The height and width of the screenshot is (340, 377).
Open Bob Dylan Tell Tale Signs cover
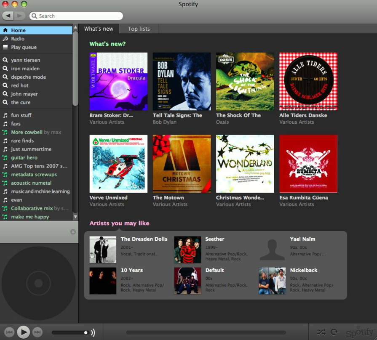click(x=182, y=81)
